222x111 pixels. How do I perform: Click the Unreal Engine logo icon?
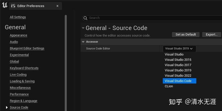(5, 5)
